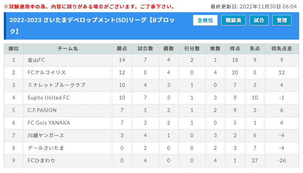Open the 管理 button
Image resolution: width=303 pixels, height=173 pixels.
282,20
